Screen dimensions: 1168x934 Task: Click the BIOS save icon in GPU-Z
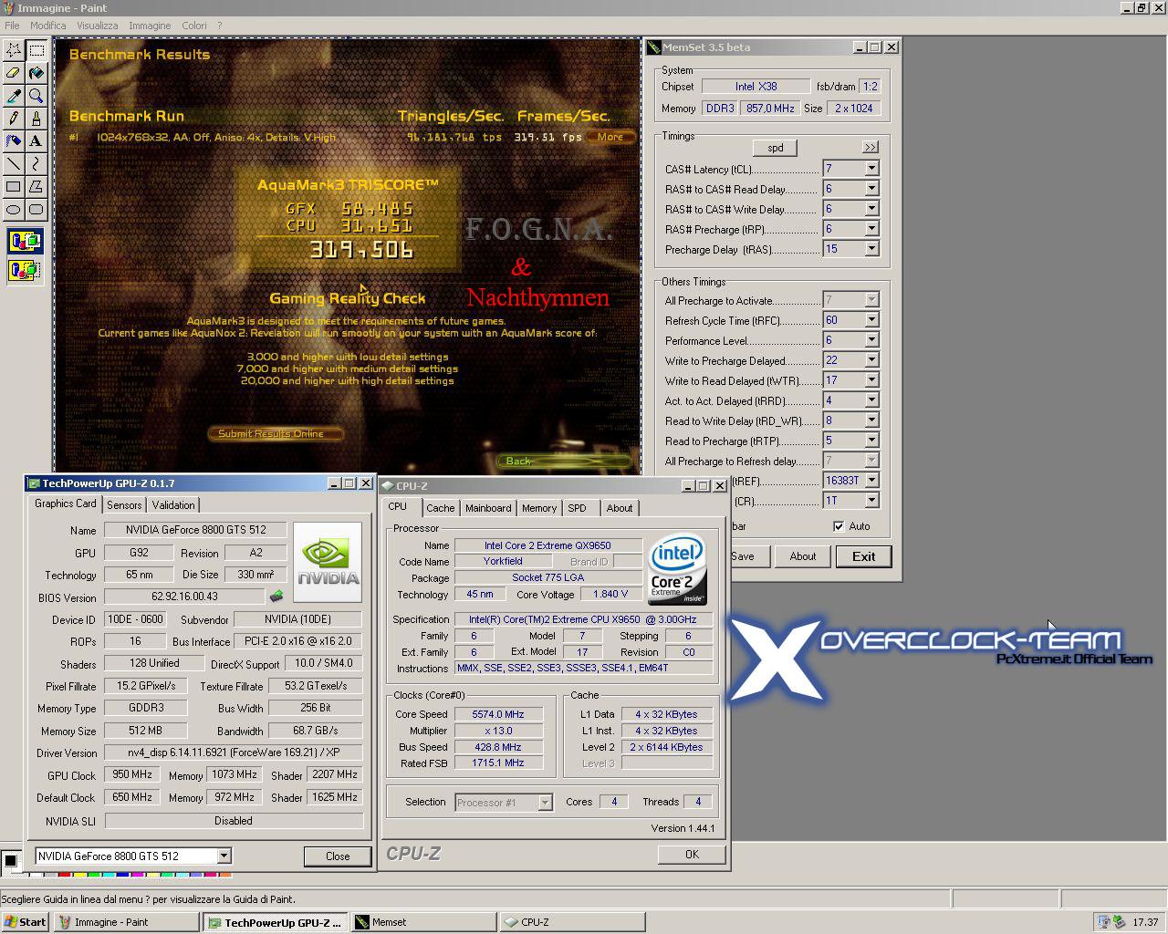coord(276,597)
